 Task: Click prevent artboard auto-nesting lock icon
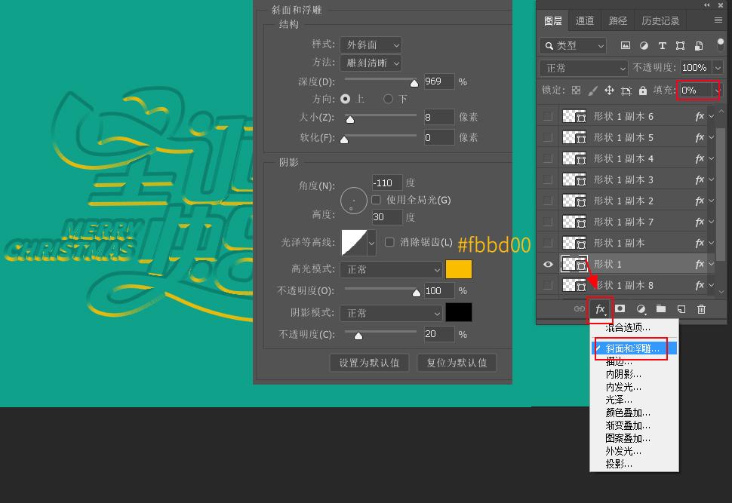coord(626,90)
